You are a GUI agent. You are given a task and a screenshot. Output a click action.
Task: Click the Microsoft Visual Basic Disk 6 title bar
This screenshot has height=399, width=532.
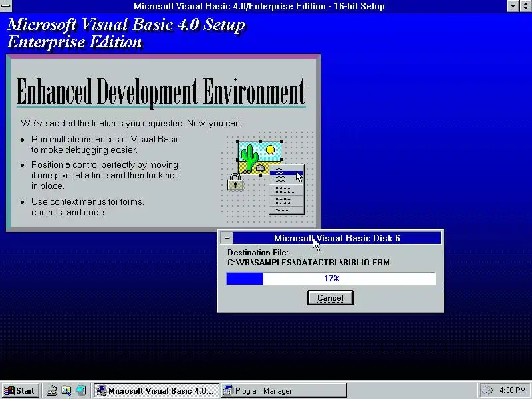[337, 238]
